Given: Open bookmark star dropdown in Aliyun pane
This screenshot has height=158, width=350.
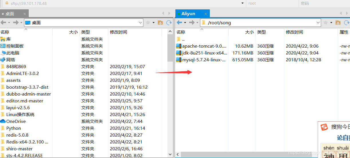Looking at the screenshot, I should 331,23.
